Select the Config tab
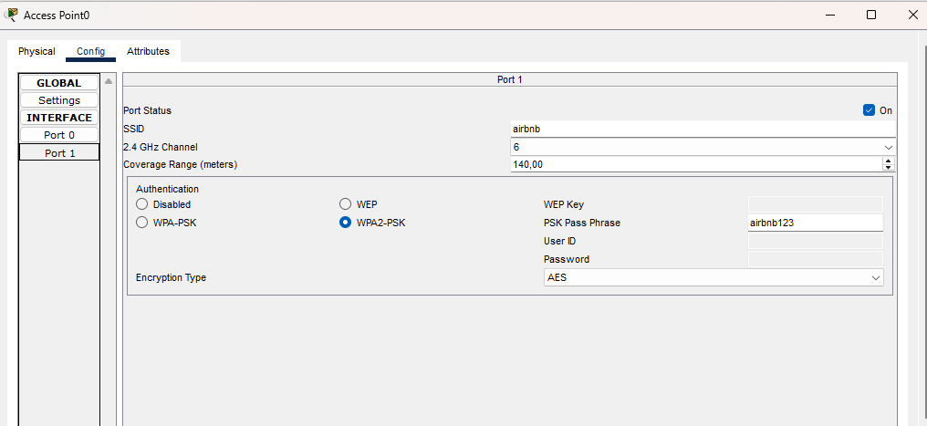The width and height of the screenshot is (927, 426). click(90, 51)
